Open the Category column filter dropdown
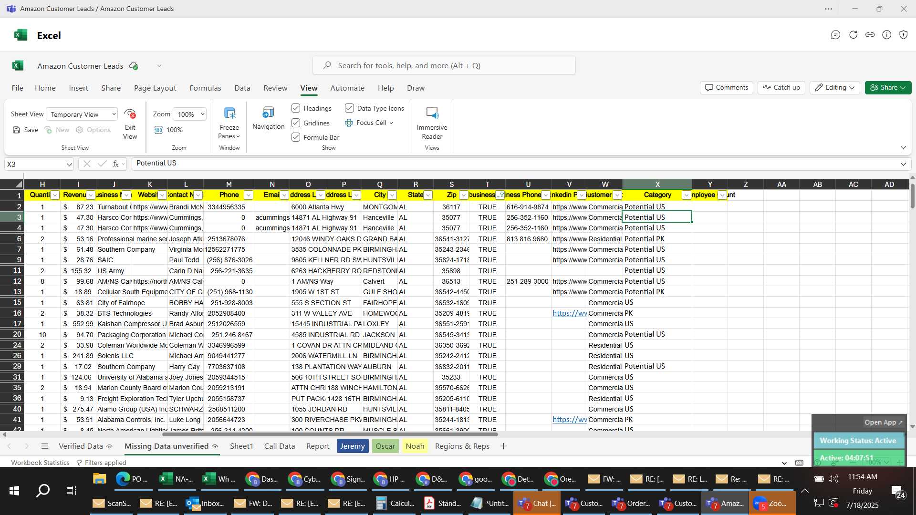This screenshot has width=916, height=515. (x=686, y=195)
